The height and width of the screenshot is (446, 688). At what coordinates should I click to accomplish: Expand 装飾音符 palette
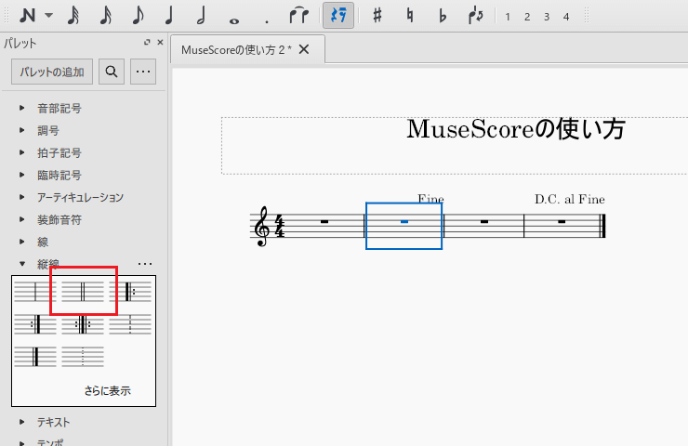click(x=22, y=219)
